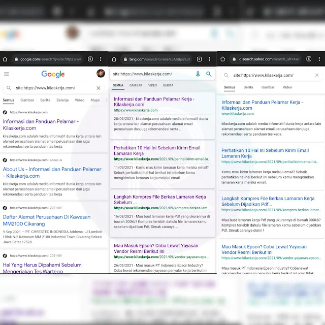325x325 pixels.
Task: Tap the home icon in Bing browser panel
Action: (114, 59)
